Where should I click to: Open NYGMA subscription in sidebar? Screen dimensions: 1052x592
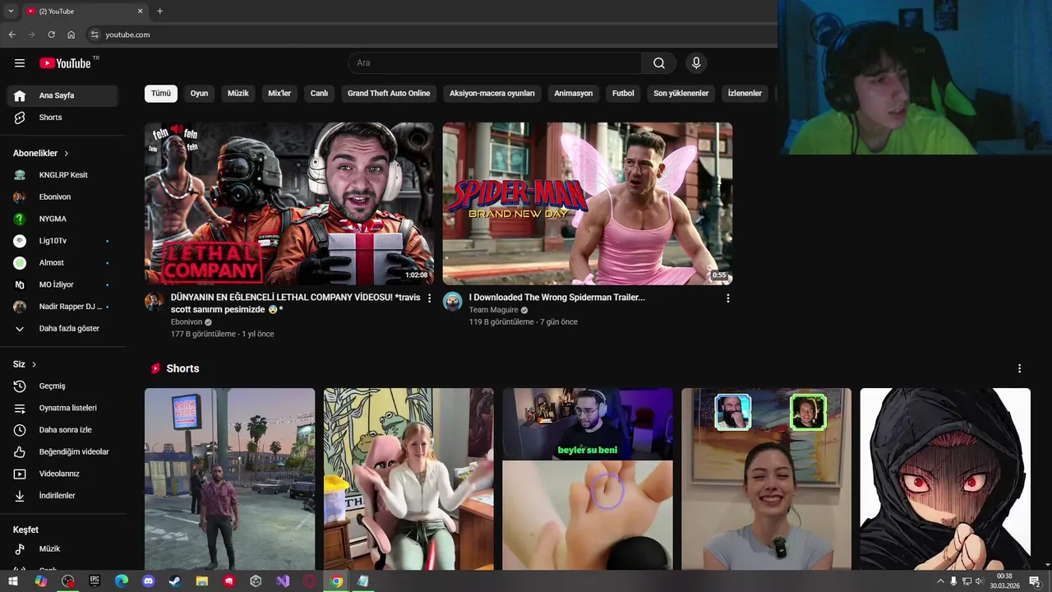tap(62, 219)
